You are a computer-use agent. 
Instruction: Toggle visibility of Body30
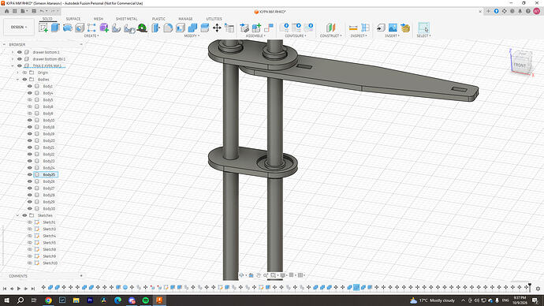(x=29, y=208)
